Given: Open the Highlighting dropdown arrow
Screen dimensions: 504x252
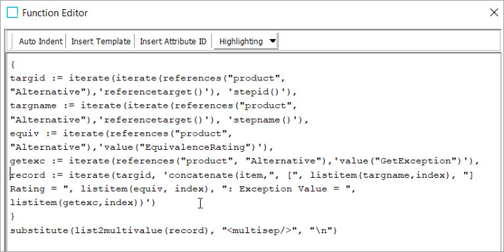Looking at the screenshot, I should pyautogui.click(x=272, y=41).
